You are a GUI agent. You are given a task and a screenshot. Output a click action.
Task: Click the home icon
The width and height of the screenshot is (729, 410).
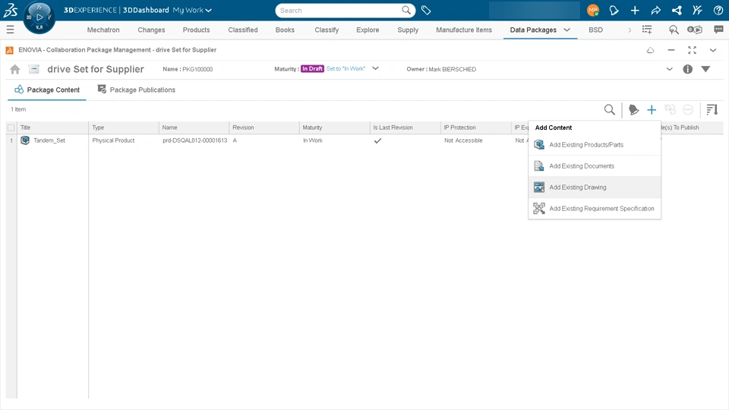pyautogui.click(x=15, y=69)
